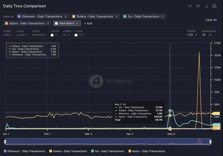Viewport: 223px width, 156px height.
Task: Click Clear All metrics
Action: [211, 20]
